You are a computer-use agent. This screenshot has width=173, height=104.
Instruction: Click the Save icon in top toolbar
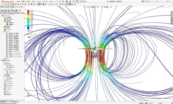tap(67, 1)
